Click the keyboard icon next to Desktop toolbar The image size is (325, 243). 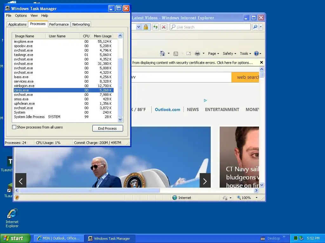click(262, 239)
